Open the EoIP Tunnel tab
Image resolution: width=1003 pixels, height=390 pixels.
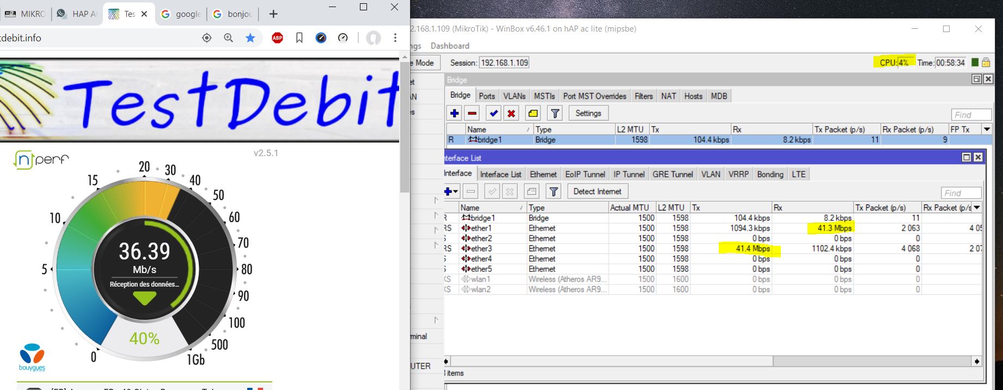click(585, 175)
